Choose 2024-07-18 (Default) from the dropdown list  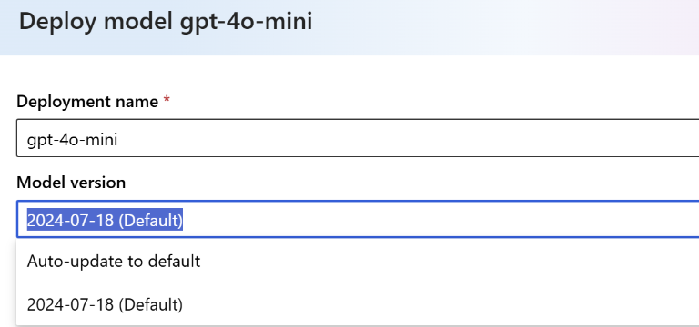click(x=358, y=305)
